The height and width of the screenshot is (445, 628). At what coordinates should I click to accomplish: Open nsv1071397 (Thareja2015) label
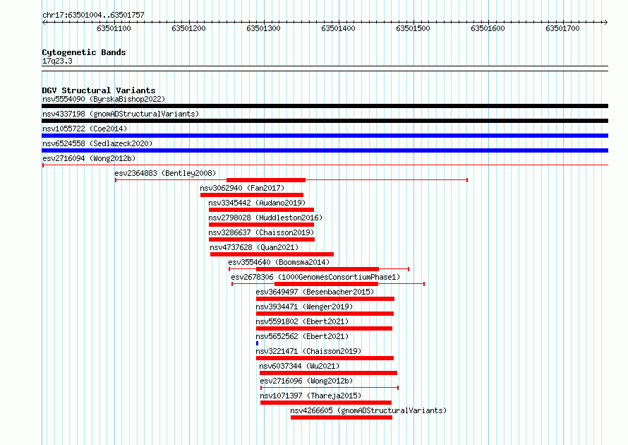click(x=310, y=396)
